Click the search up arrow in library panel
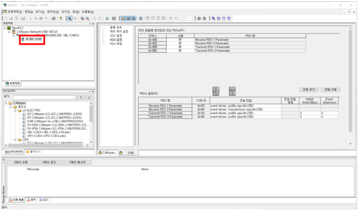The height and width of the screenshot is (211, 359). [x=81, y=97]
